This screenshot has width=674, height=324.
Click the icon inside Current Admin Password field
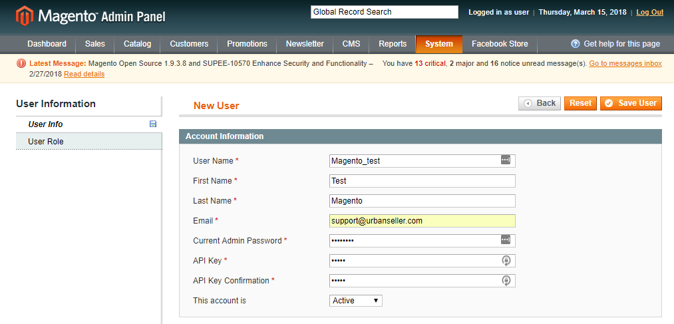click(x=506, y=240)
